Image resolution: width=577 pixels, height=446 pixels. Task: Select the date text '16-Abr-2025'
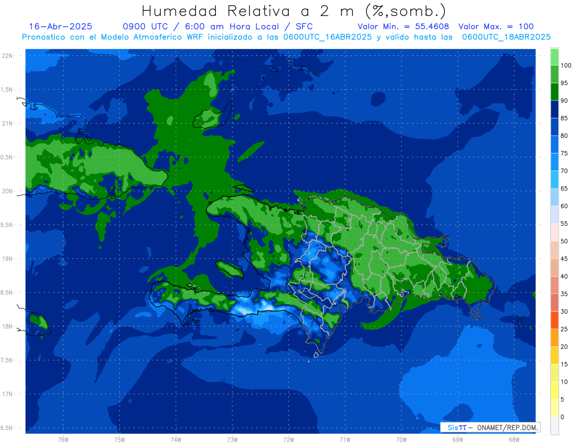[x=61, y=26]
